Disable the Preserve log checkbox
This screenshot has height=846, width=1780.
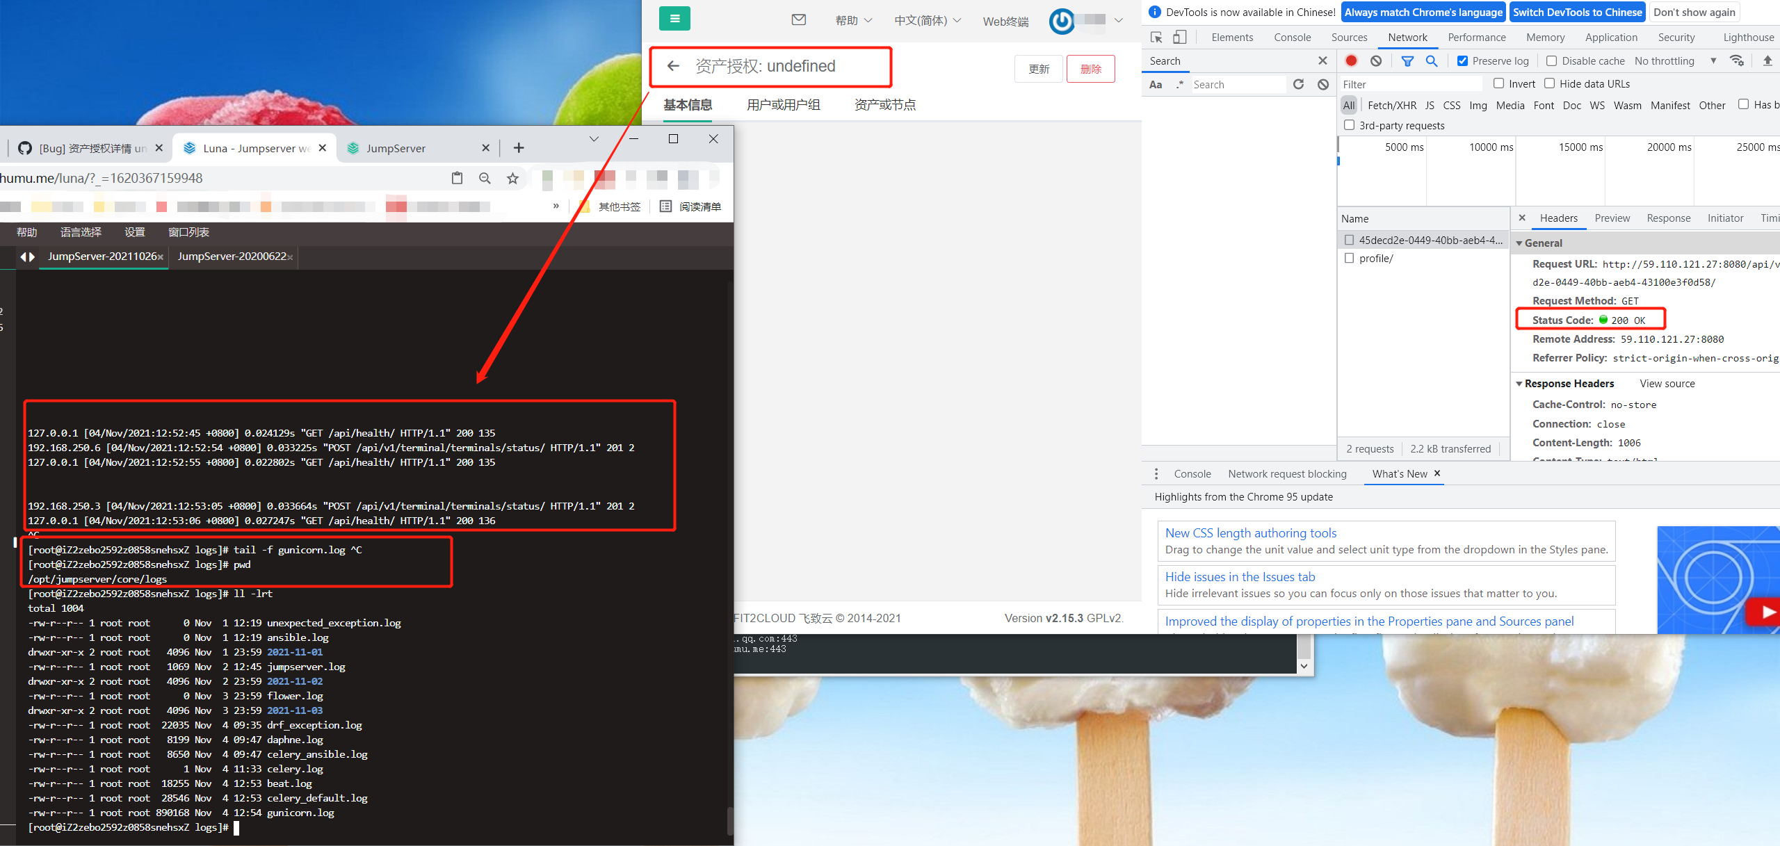pyautogui.click(x=1462, y=60)
